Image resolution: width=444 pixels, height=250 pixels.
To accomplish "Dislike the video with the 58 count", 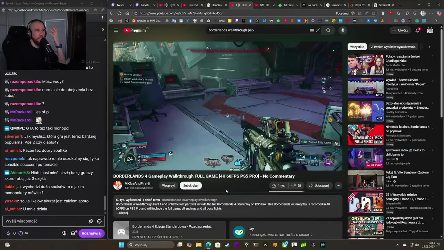I will pos(296,185).
